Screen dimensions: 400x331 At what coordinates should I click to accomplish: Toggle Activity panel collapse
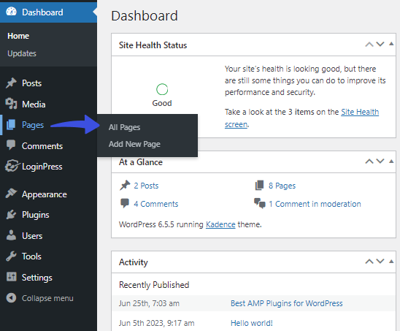[x=391, y=261]
